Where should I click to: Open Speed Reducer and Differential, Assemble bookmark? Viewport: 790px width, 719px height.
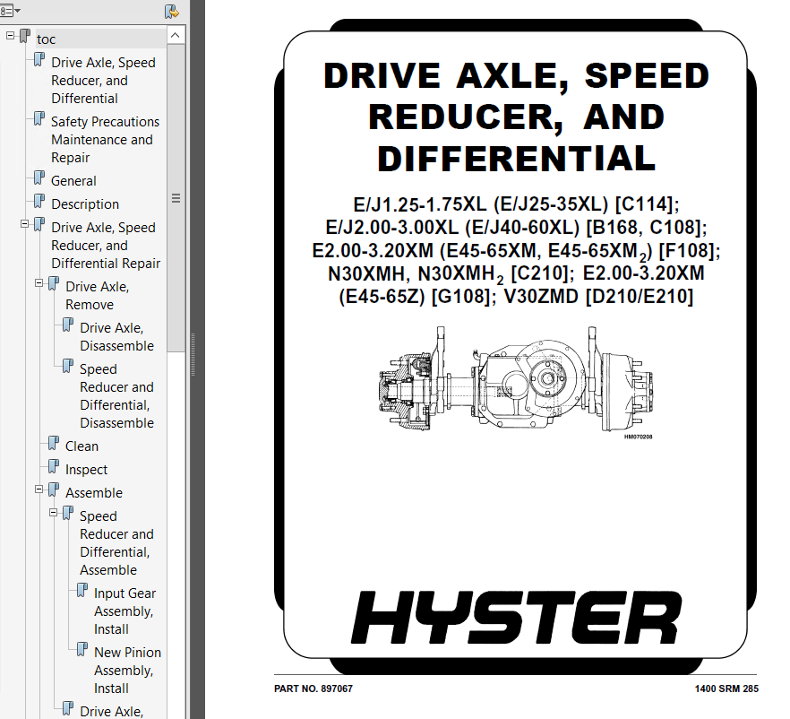(x=116, y=543)
